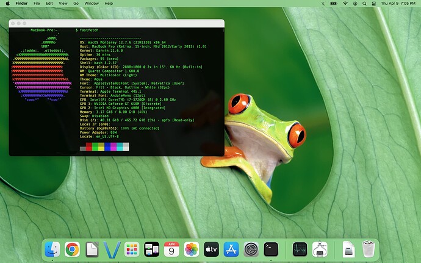Open Control Center from the menu bar
Viewport: 421px width, 263px height.
(x=373, y=4)
